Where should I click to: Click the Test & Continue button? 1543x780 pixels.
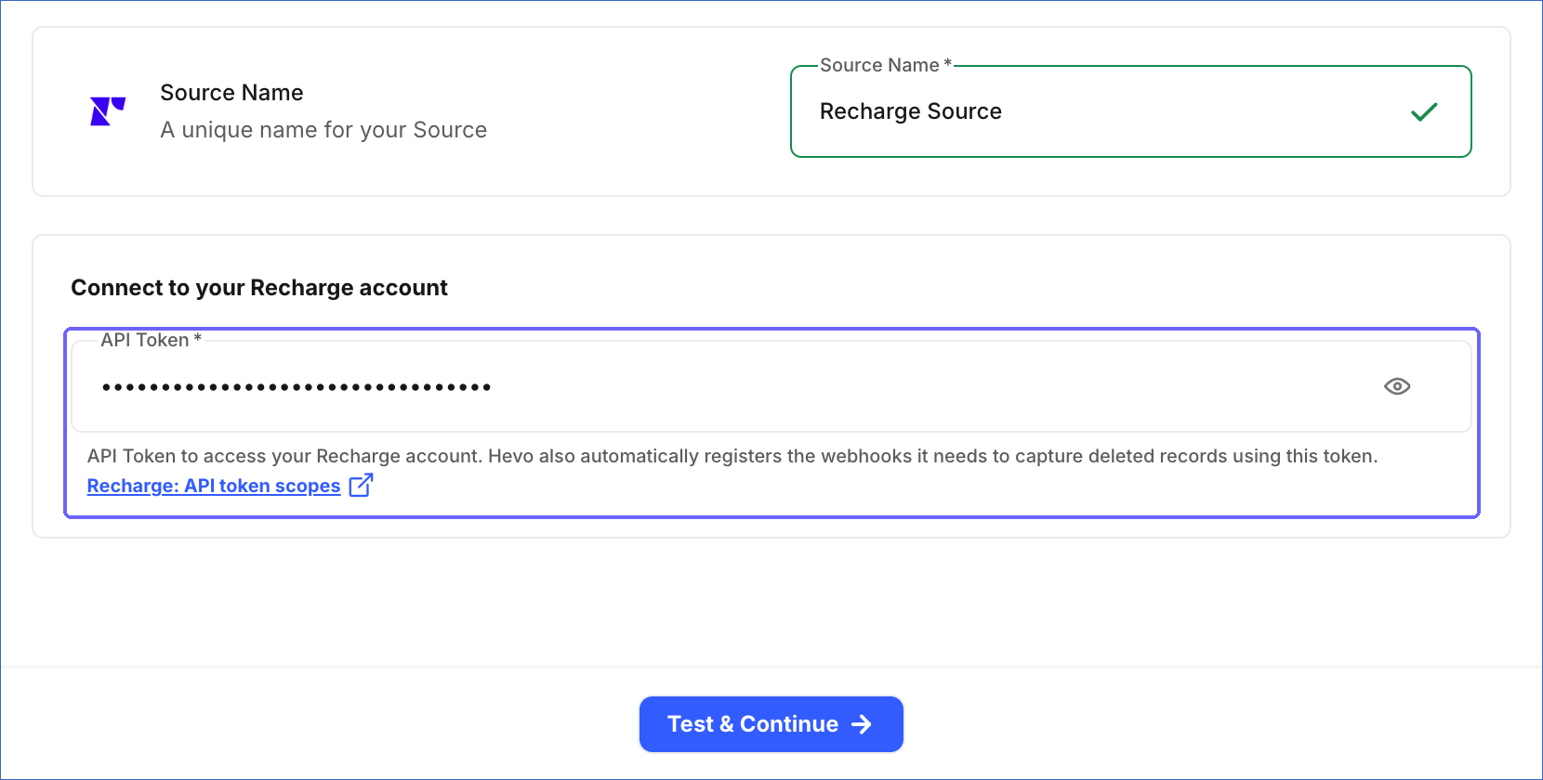[771, 724]
